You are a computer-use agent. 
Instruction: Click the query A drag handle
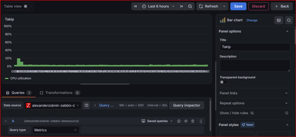tap(201, 121)
